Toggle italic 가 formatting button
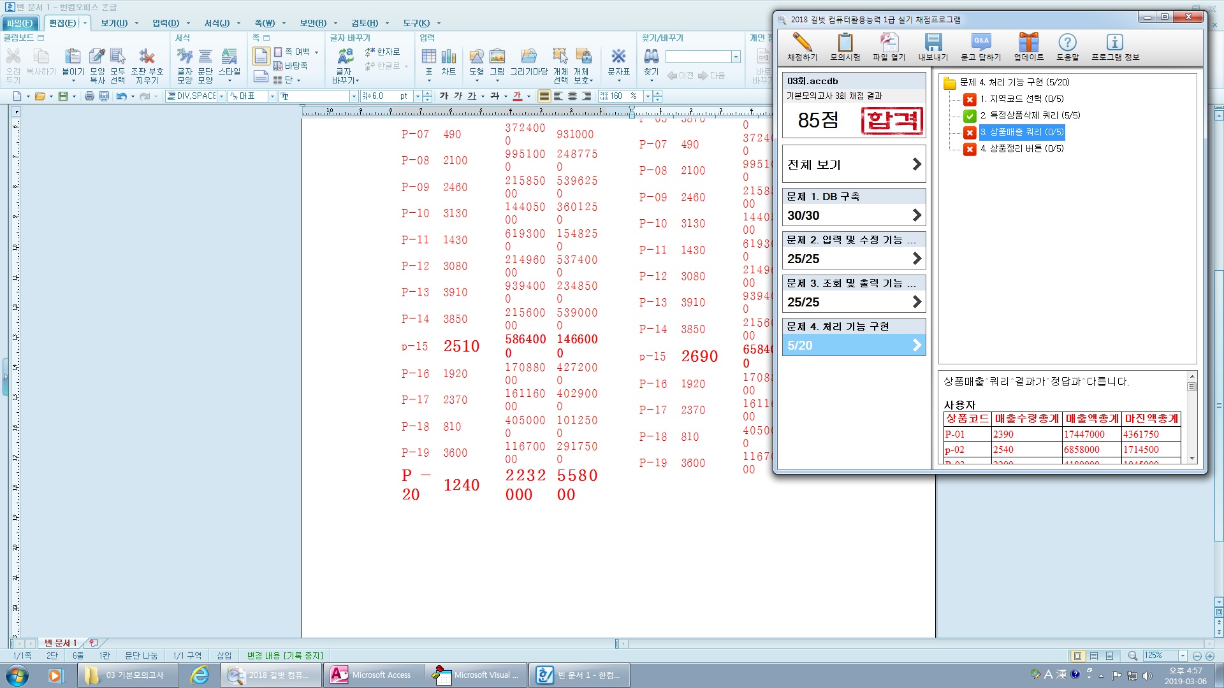Screen dimensions: 1224x688 [458, 96]
